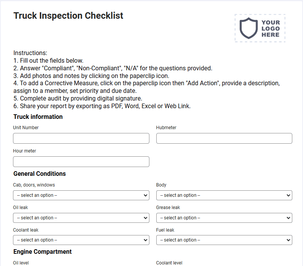This screenshot has width=303, height=266.
Task: Click the Coolant level field label
Action: click(x=169, y=263)
